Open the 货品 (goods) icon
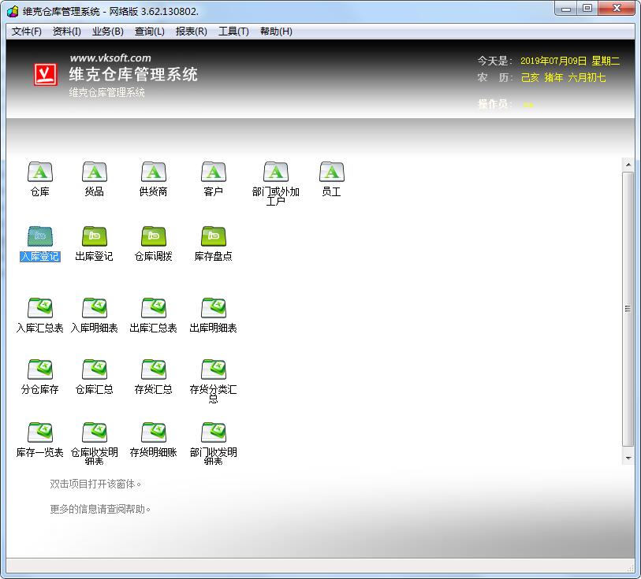 [x=94, y=173]
